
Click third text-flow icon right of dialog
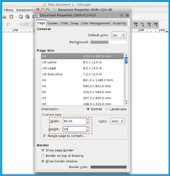[x=149, y=24]
